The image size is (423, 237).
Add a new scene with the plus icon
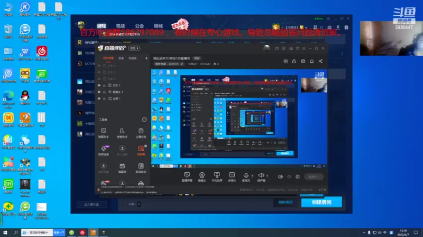click(x=146, y=58)
